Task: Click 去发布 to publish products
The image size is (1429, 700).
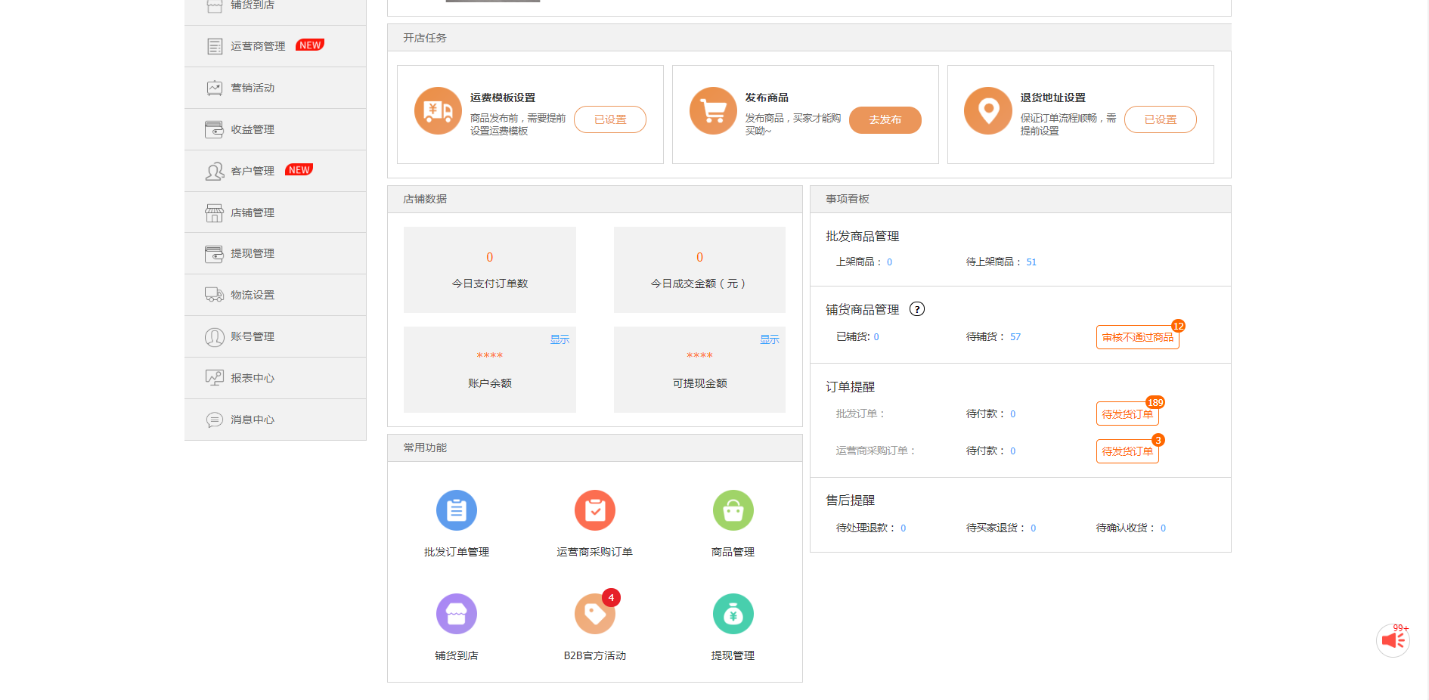Action: tap(885, 119)
